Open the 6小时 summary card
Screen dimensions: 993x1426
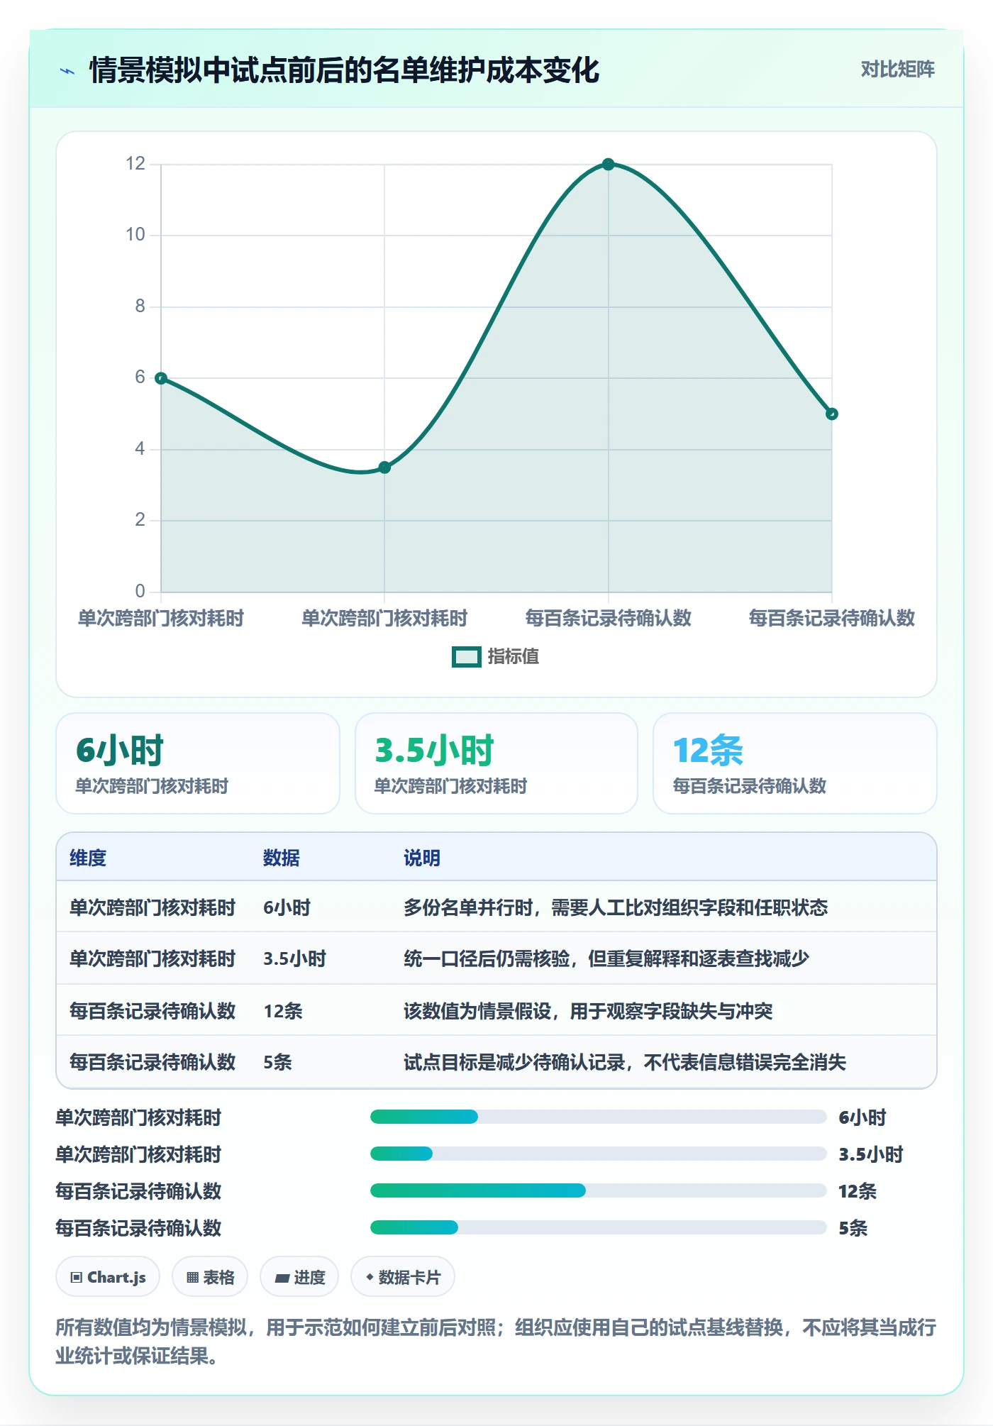coord(198,763)
